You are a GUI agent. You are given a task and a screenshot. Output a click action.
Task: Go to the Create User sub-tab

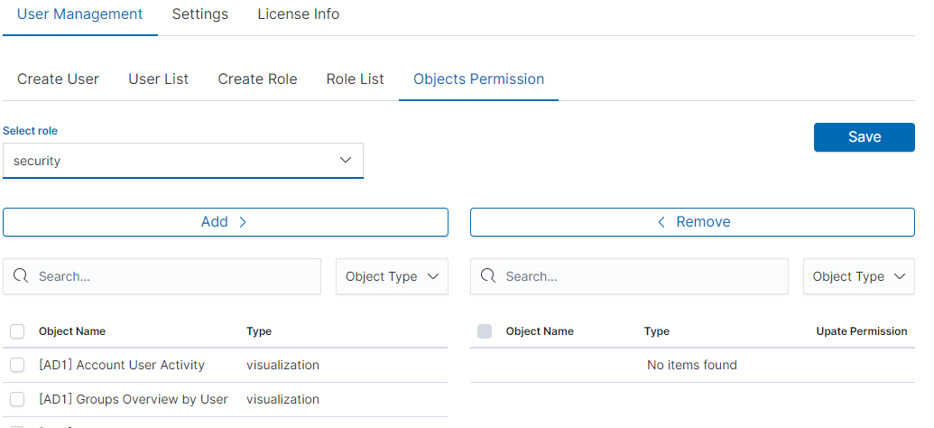click(x=58, y=79)
